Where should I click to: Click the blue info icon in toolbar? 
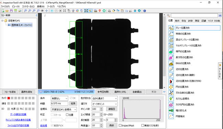coord(145,11)
